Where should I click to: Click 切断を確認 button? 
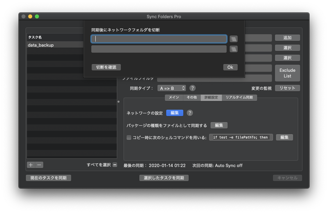pos(106,67)
